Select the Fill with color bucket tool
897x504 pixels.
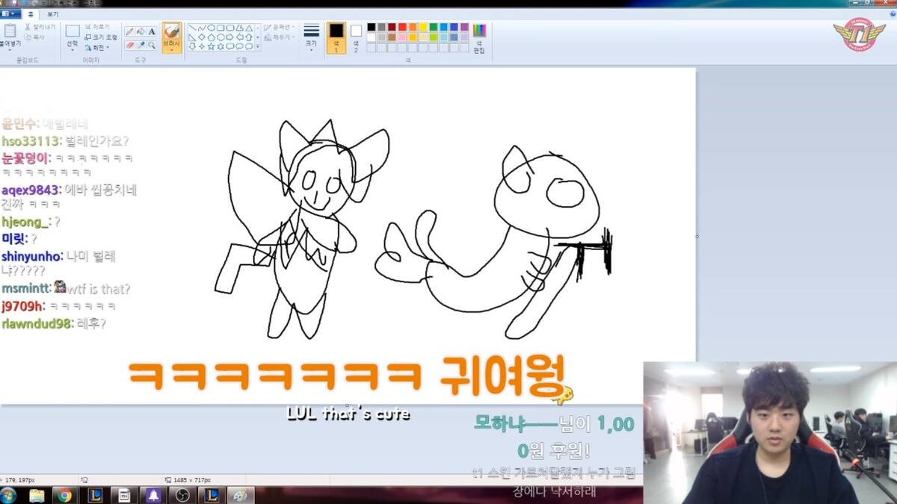pyautogui.click(x=141, y=31)
